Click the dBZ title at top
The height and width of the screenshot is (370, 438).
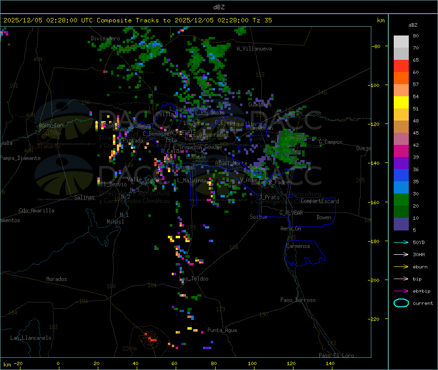[x=219, y=7]
